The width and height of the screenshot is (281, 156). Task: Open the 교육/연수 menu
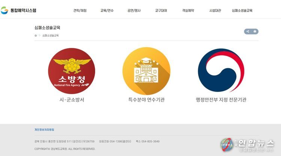(107, 10)
